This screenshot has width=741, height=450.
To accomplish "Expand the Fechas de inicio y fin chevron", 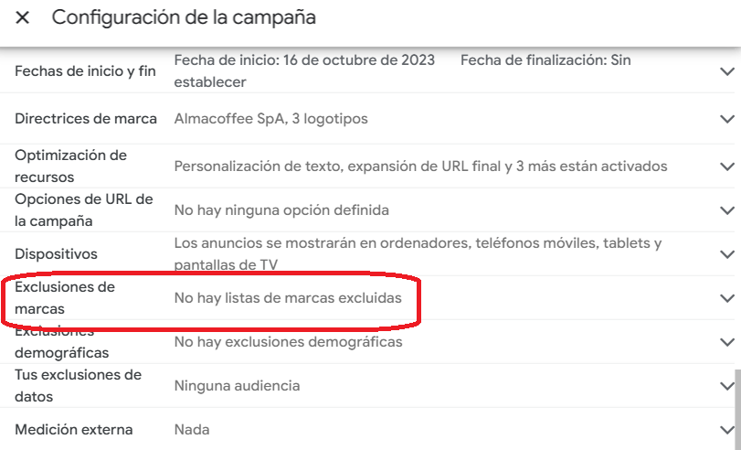I will [x=727, y=71].
